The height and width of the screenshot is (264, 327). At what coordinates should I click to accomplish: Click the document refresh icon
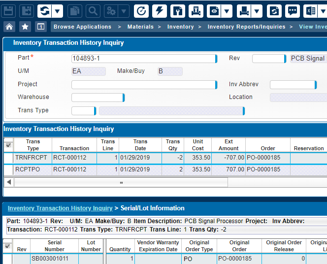click(274, 11)
